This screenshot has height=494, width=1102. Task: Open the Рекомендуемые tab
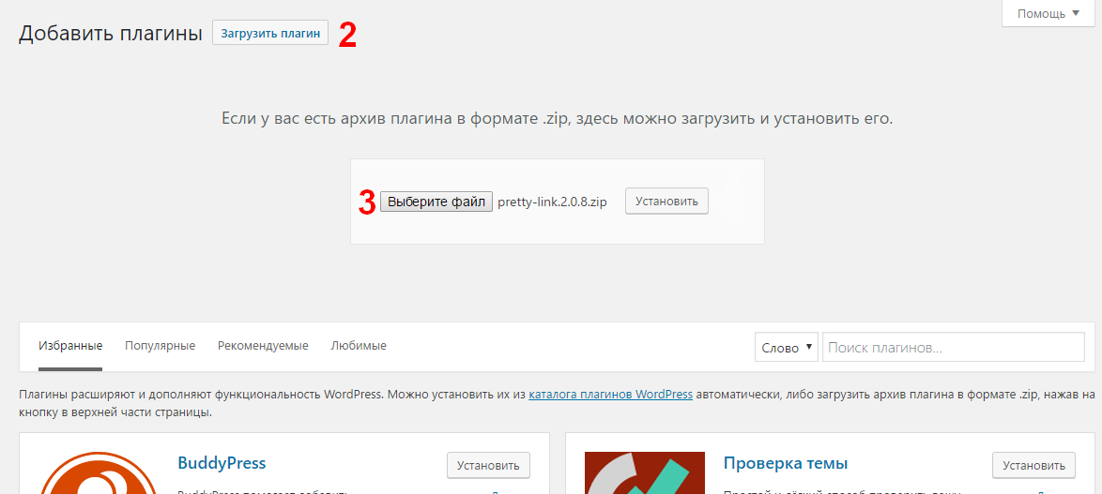coord(263,346)
